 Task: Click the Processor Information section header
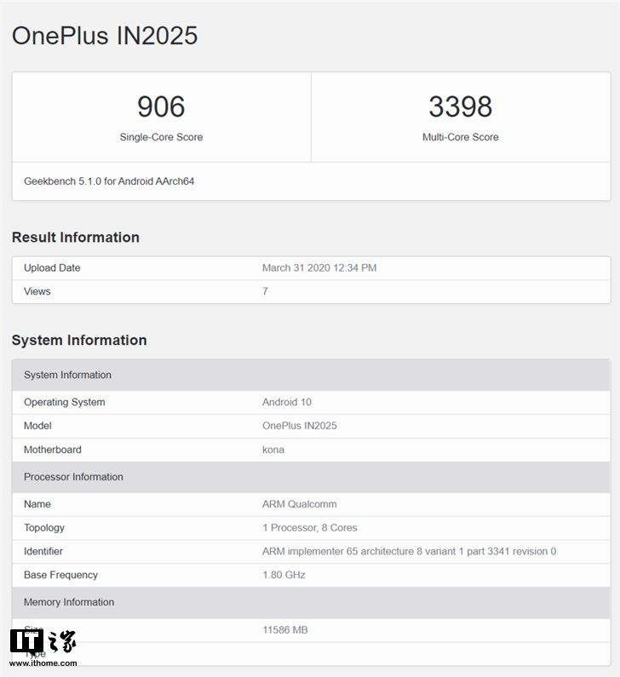tap(74, 477)
